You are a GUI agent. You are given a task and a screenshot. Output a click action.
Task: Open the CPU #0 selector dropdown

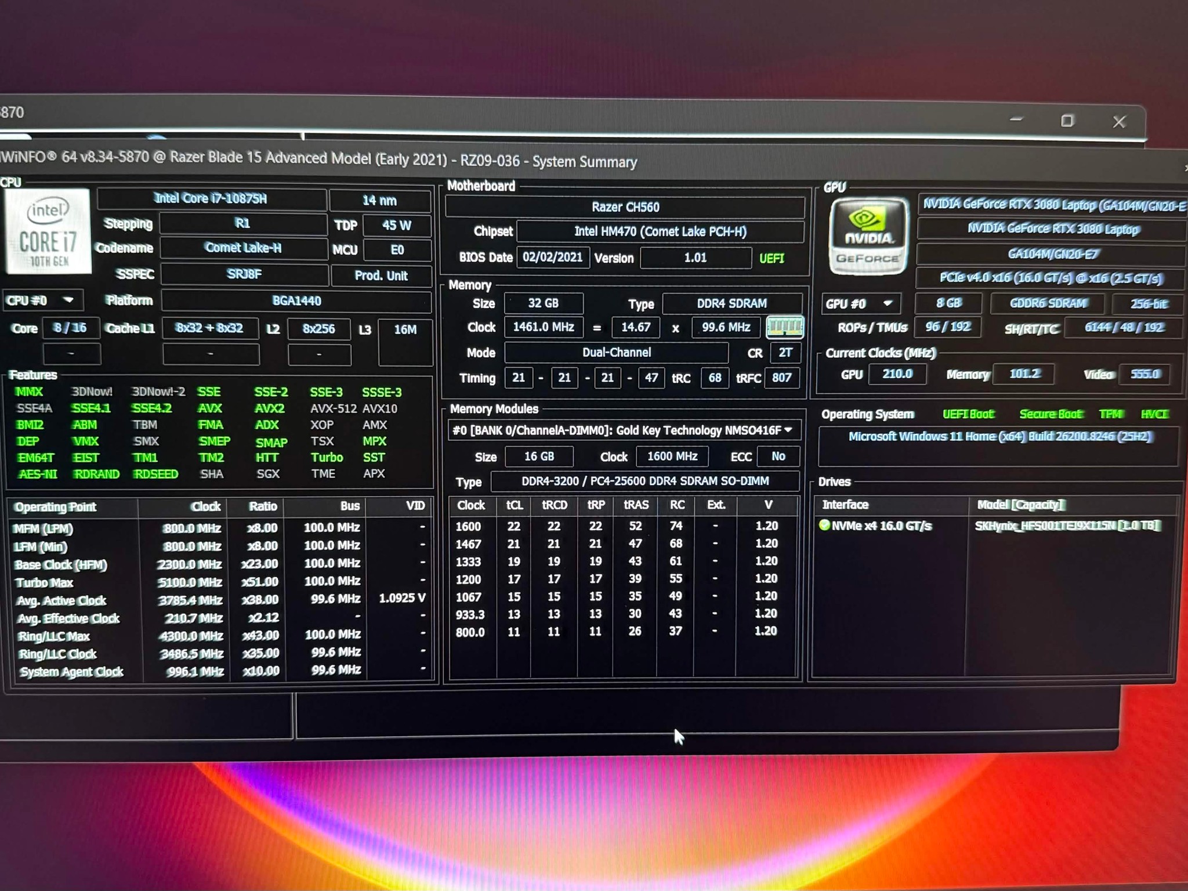42,300
